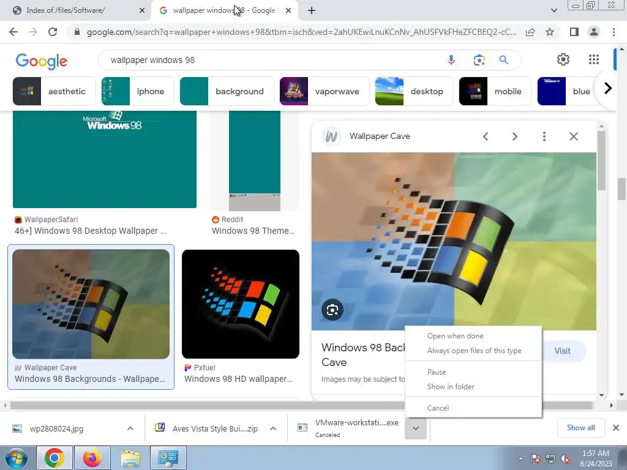
Task: Open Google quick settings gear
Action: coord(563,59)
